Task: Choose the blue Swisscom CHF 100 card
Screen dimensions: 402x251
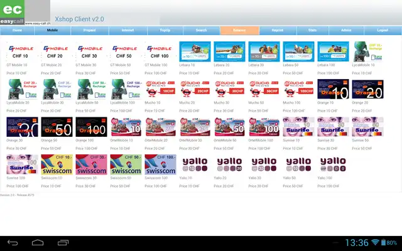Action: coord(160,164)
